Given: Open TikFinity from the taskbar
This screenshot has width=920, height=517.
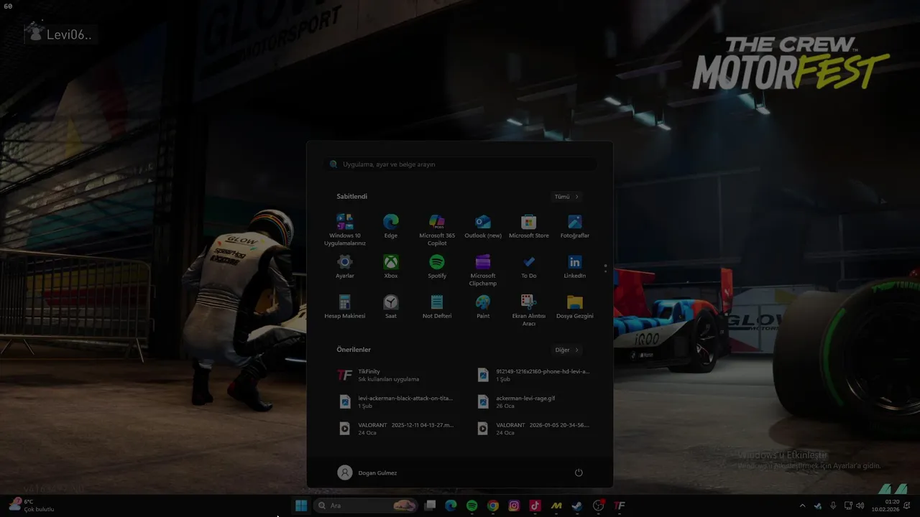Looking at the screenshot, I should click(620, 506).
